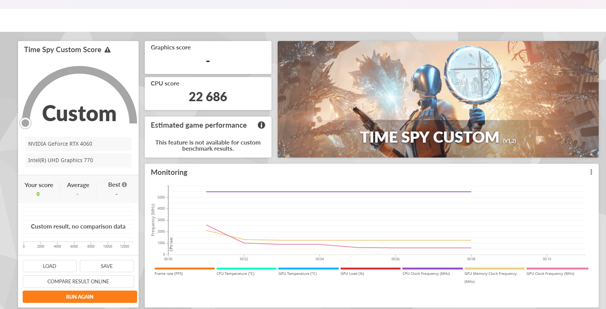Click the warning triangle beside Time Spy Custom Score

point(108,50)
